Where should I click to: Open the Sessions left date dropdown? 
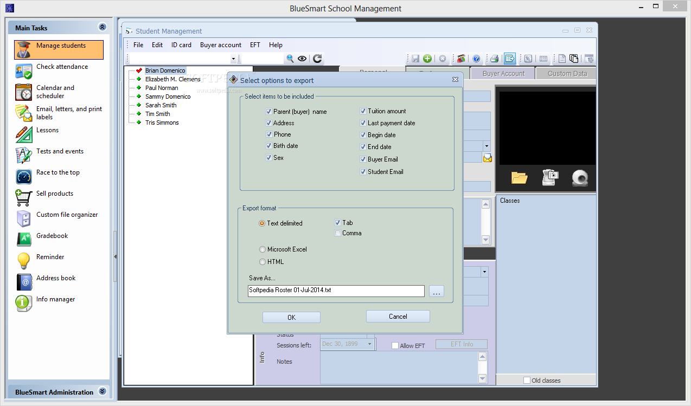tap(370, 344)
